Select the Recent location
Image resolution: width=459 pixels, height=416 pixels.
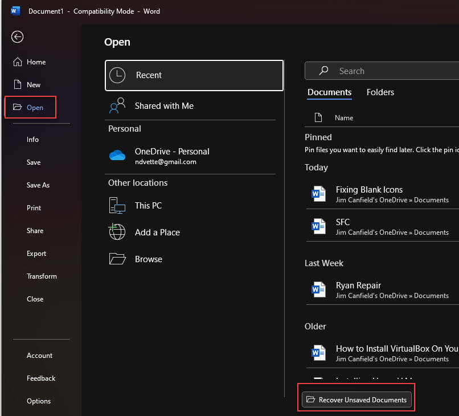(194, 75)
